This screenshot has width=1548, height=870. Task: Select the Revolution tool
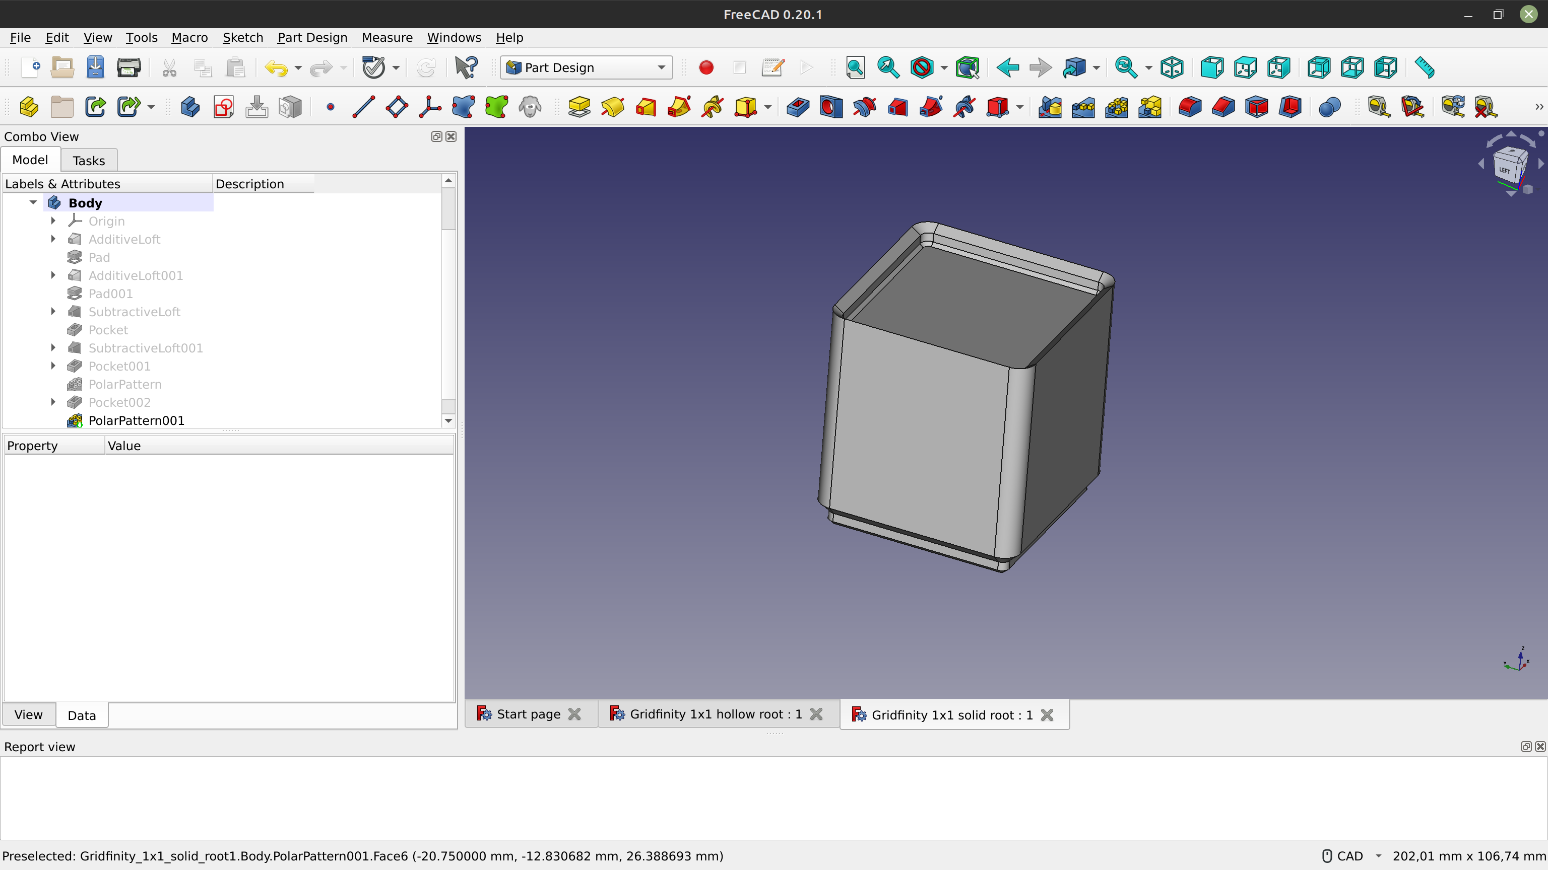[612, 107]
